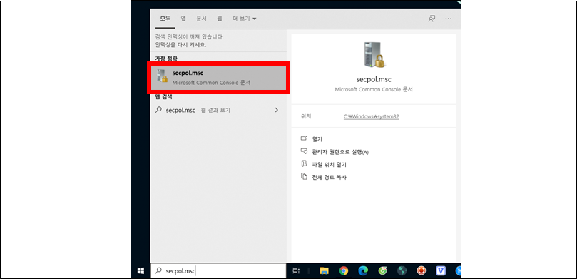The width and height of the screenshot is (577, 279).
Task: Open the C:\Windows\system32 location link
Action: coord(372,116)
